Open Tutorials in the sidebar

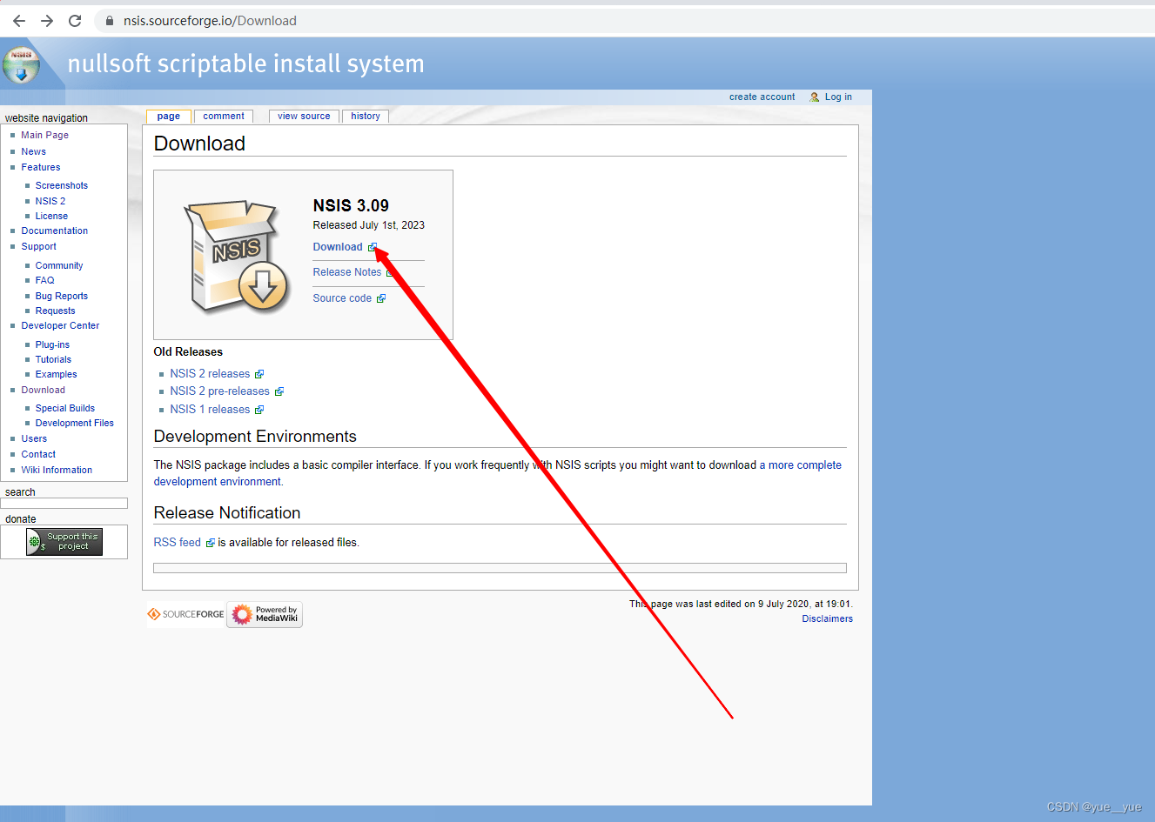tap(54, 360)
